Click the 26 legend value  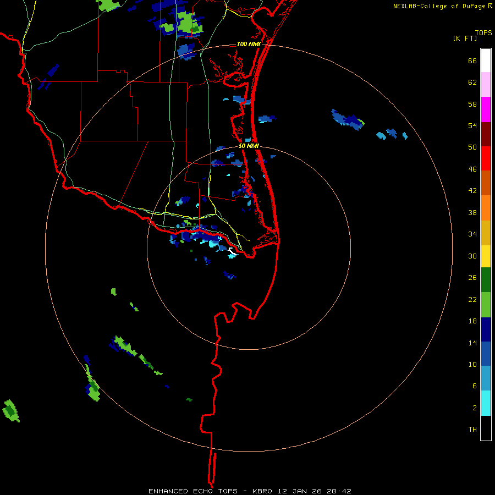472,278
